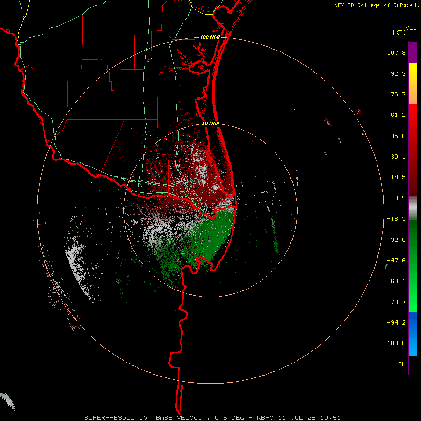
Task: Click the 107.8 legend value
Action: [x=396, y=52]
